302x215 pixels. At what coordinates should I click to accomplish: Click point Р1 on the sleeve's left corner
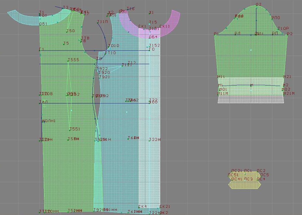pos(215,34)
